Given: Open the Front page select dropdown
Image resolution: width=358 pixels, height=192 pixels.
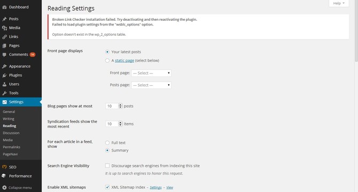Looking at the screenshot, I should click(x=151, y=73).
